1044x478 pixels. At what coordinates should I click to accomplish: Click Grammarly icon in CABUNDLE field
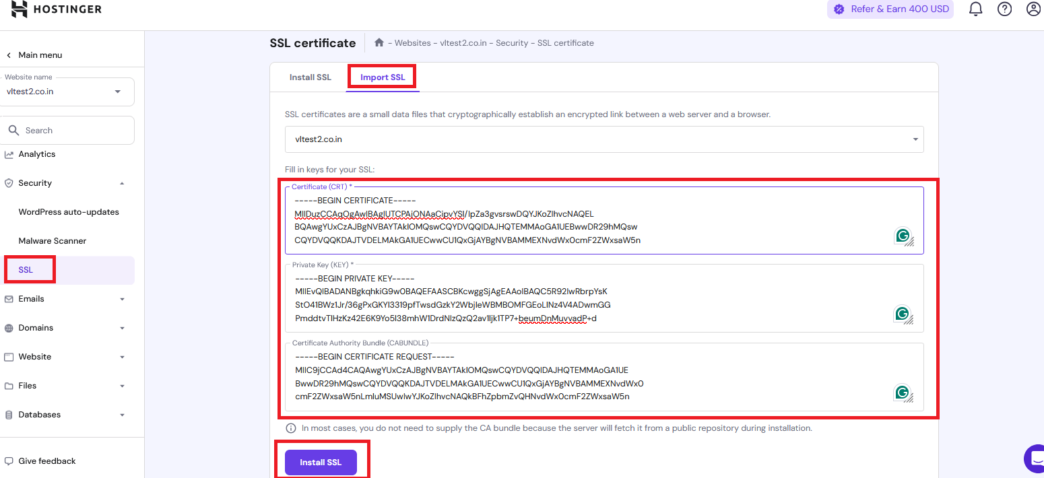pos(902,392)
